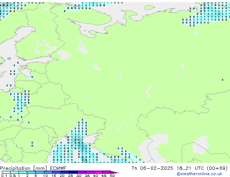Pick the 2–5 mm legend color swatch
The height and width of the screenshot is (177, 230).
coord(31,172)
